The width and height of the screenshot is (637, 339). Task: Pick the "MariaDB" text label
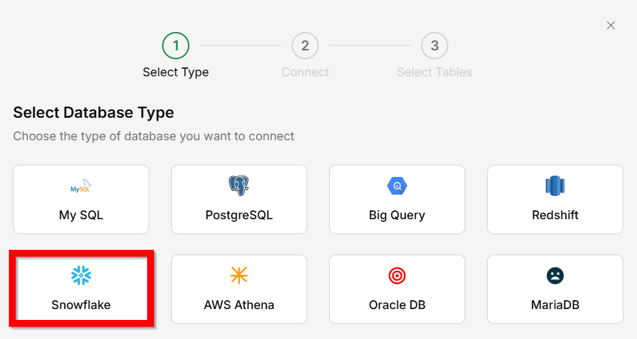pos(555,305)
